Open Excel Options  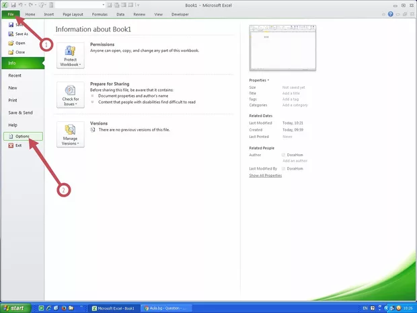pyautogui.click(x=23, y=136)
